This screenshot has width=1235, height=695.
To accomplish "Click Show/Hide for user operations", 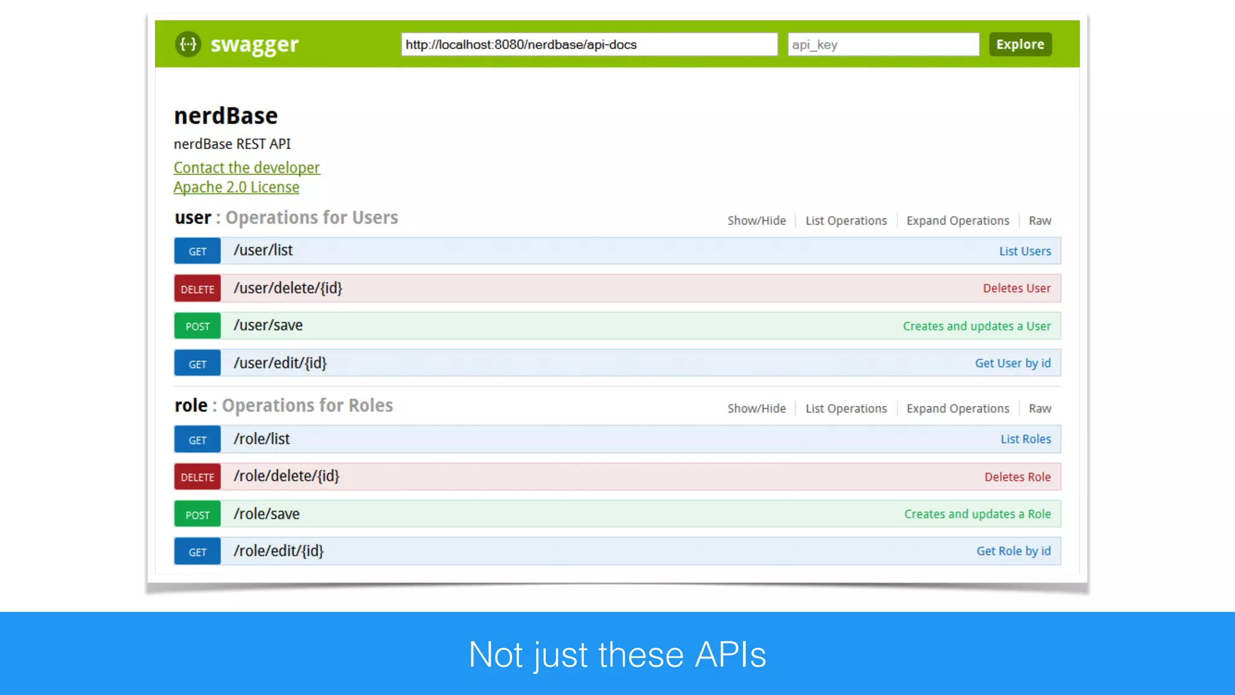I will [756, 220].
